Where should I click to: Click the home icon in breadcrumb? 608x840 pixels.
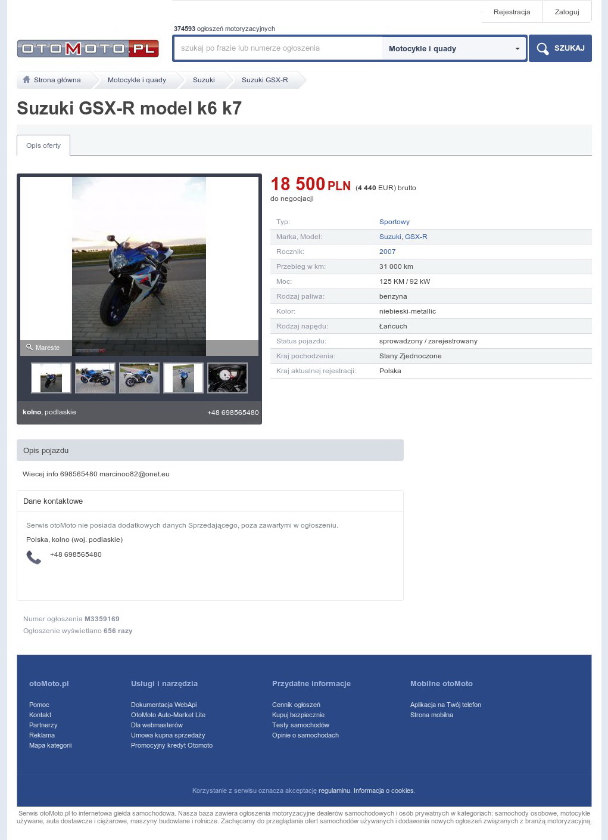pyautogui.click(x=26, y=80)
